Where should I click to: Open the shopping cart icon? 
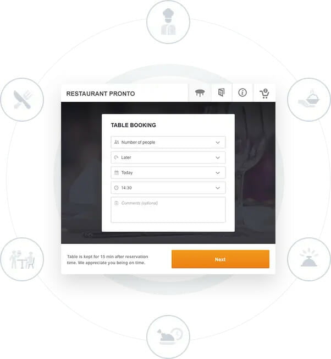(x=264, y=94)
